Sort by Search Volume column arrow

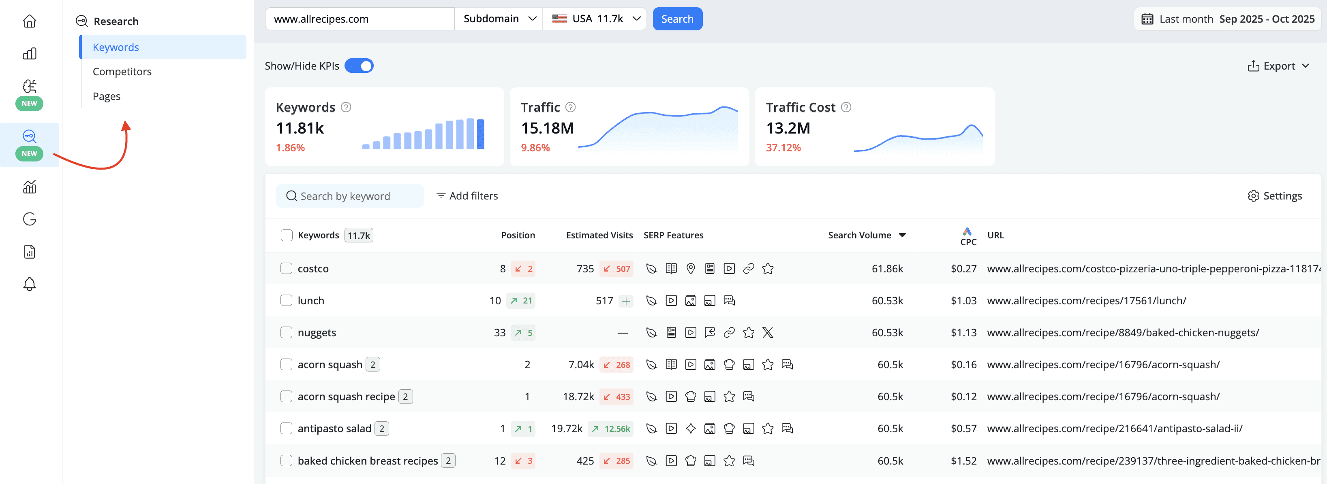click(x=903, y=235)
